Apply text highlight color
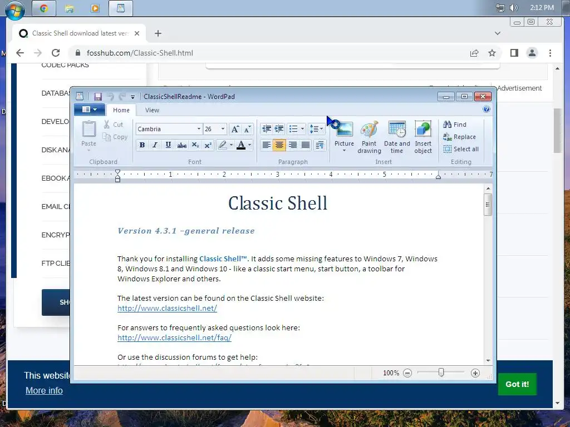 pyautogui.click(x=222, y=145)
